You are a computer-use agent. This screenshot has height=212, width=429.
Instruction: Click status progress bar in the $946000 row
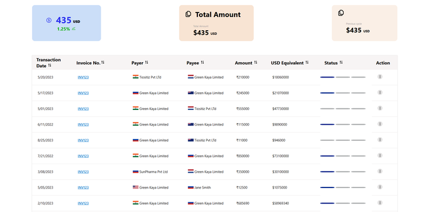(x=343, y=140)
